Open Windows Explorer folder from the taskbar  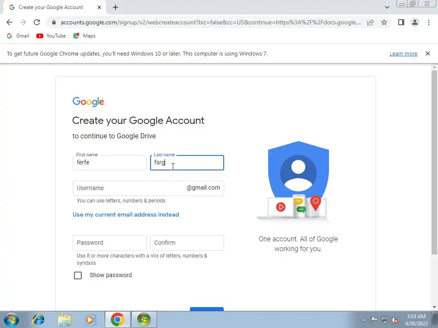point(65,319)
